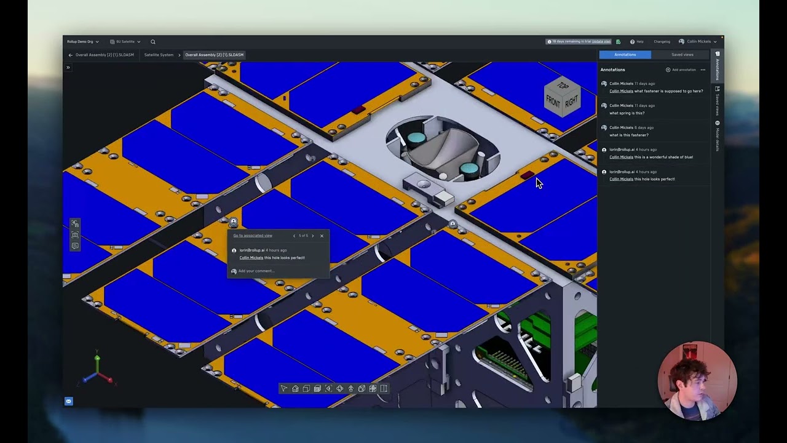
Task: Click the camera snapshot tool on left
Action: 75,234
